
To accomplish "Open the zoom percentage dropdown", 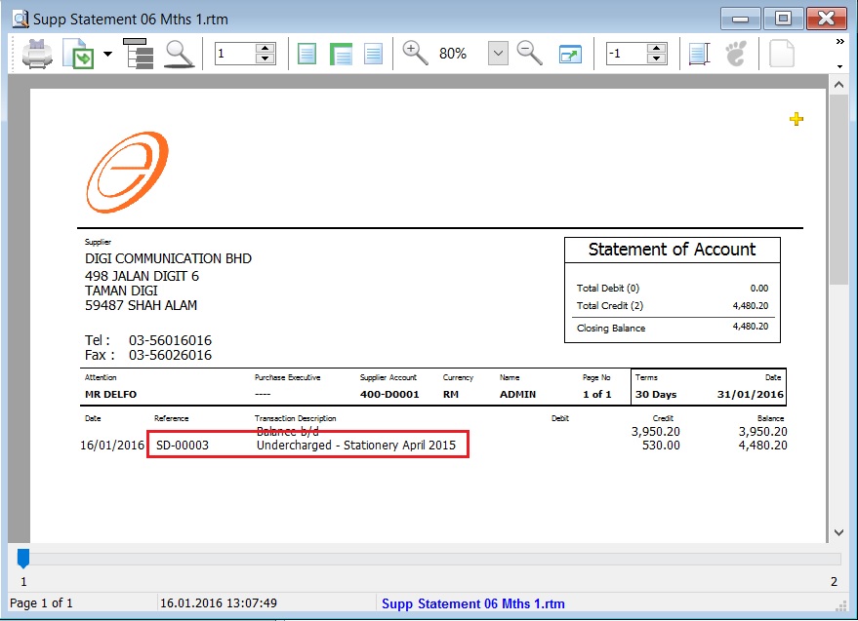I will [x=497, y=53].
